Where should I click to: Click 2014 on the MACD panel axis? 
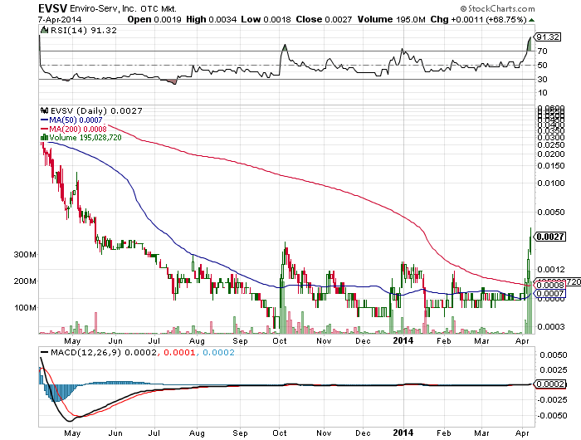tap(403, 433)
